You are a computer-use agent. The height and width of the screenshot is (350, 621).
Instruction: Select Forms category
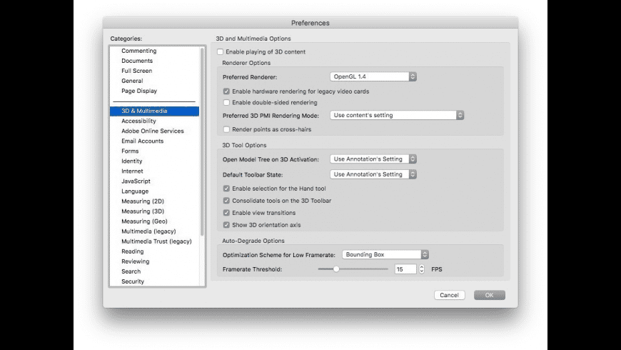point(130,151)
